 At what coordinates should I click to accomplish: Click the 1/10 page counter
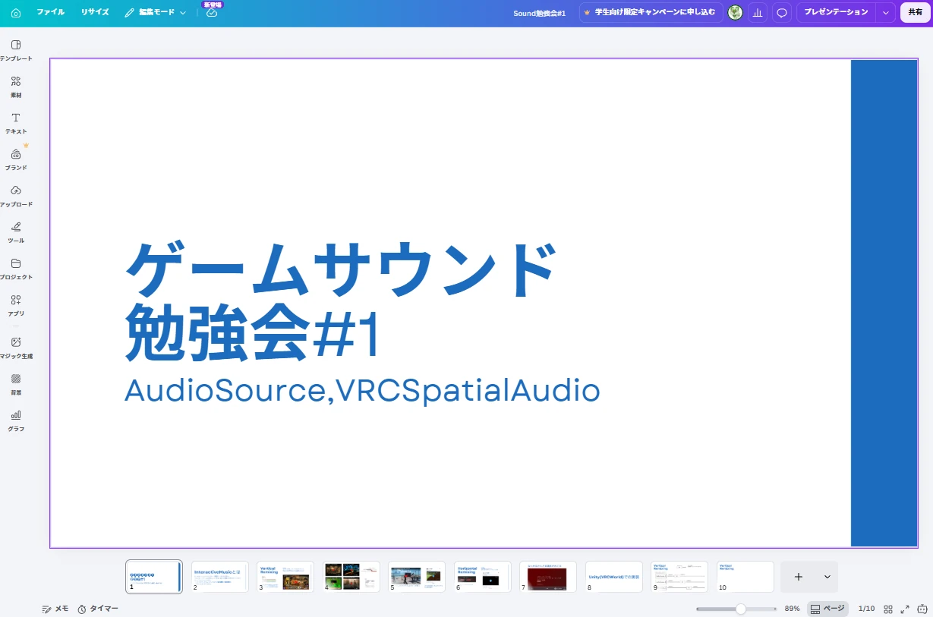(x=866, y=609)
